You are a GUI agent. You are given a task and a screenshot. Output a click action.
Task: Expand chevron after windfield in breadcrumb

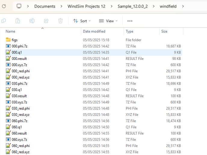183,6
